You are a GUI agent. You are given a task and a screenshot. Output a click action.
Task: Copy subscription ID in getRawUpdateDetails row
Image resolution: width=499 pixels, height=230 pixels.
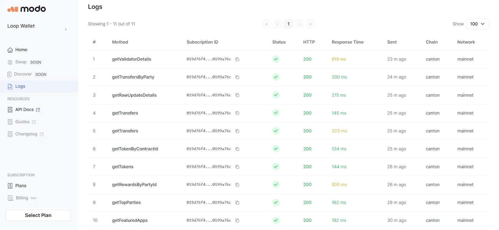[237, 95]
